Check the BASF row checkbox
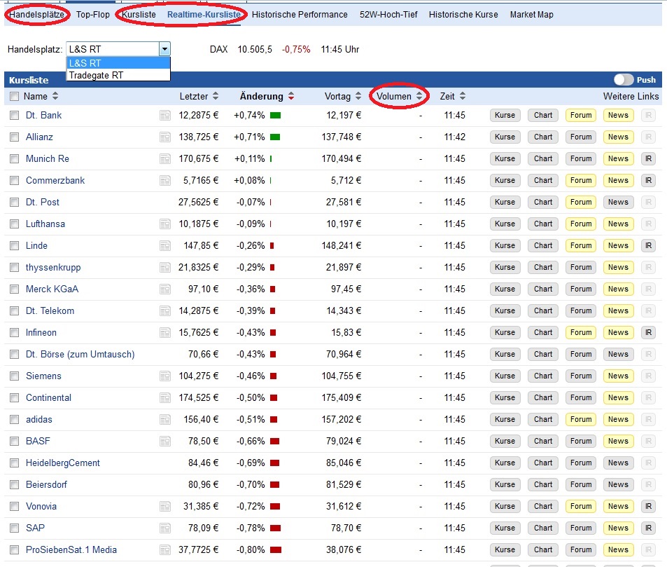667x567 pixels. (x=15, y=442)
